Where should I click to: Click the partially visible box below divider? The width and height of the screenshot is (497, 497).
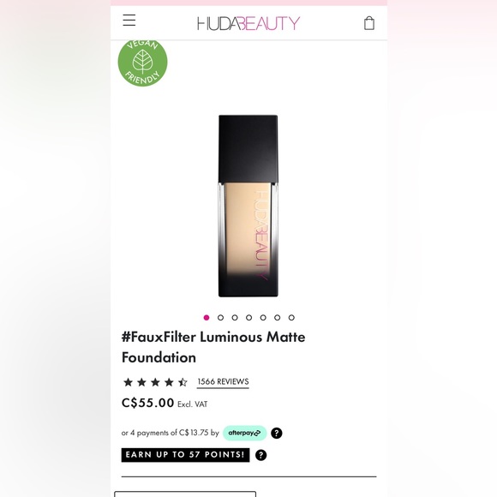click(185, 494)
